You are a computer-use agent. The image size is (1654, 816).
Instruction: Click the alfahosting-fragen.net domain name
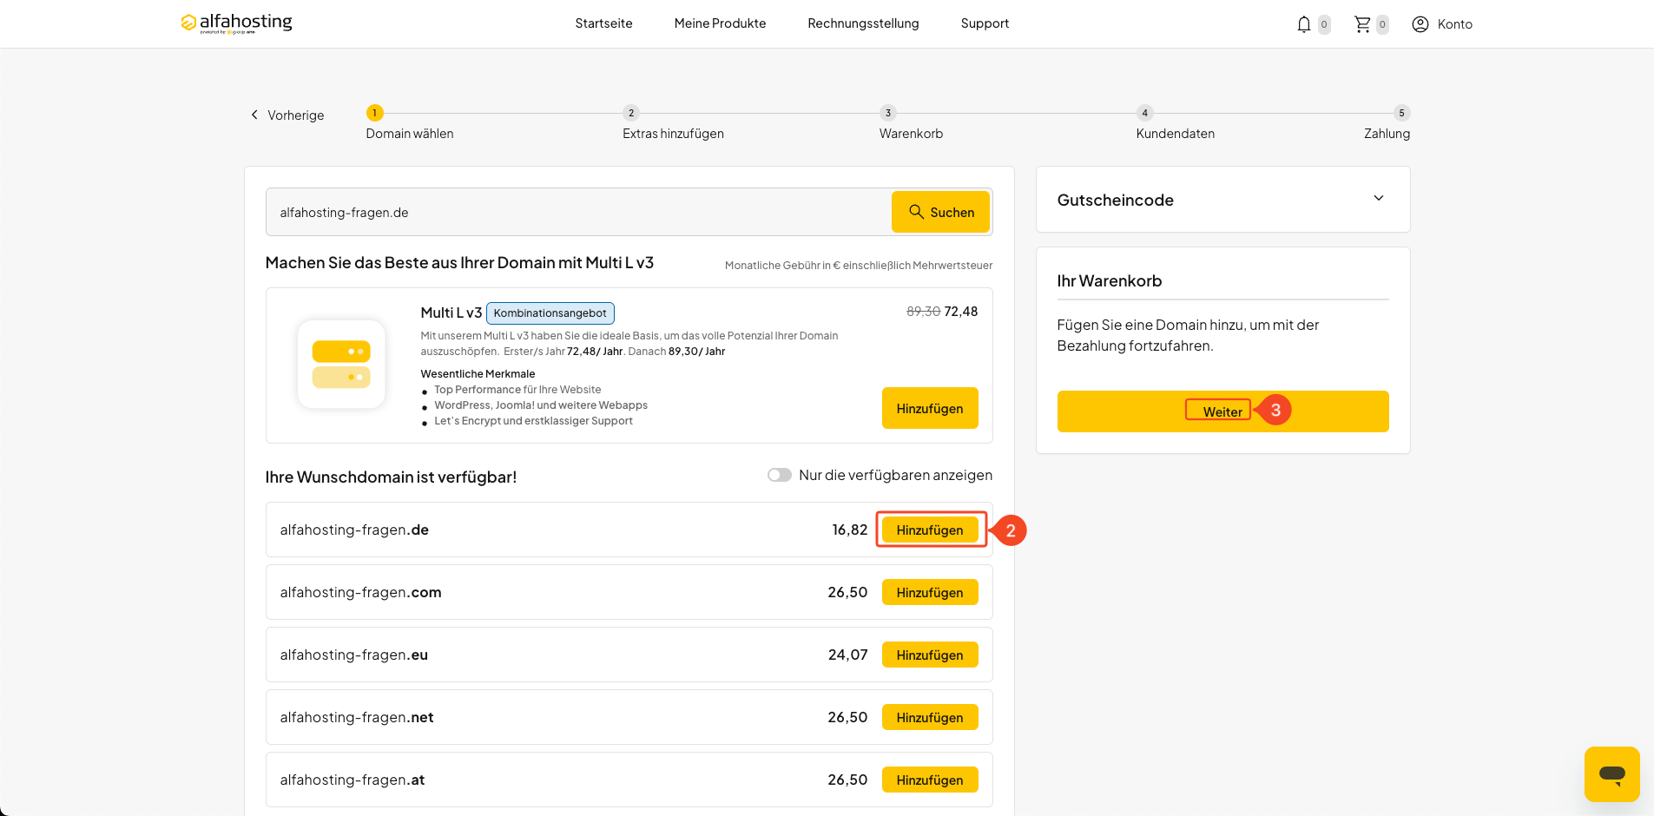(356, 717)
